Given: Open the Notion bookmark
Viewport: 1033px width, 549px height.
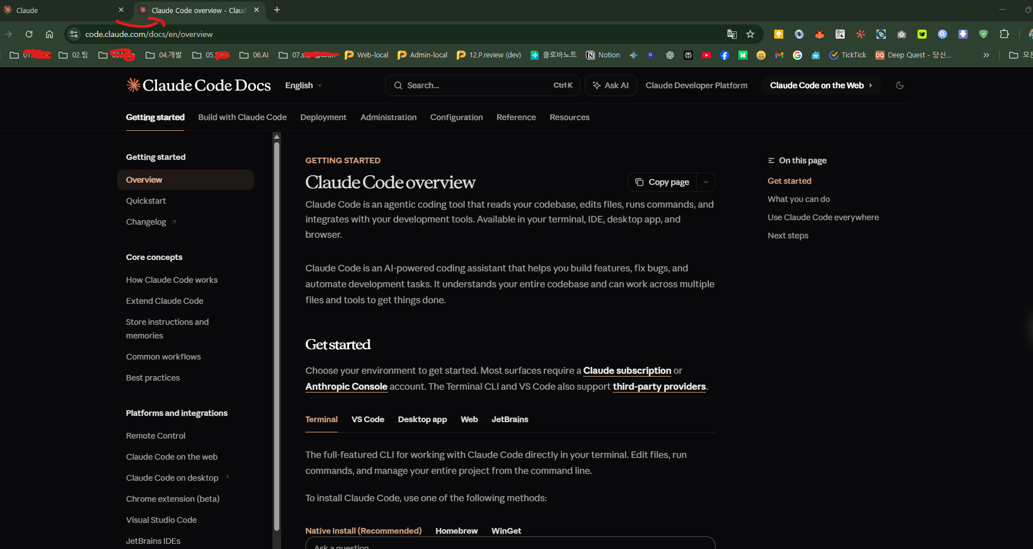Looking at the screenshot, I should 603,55.
